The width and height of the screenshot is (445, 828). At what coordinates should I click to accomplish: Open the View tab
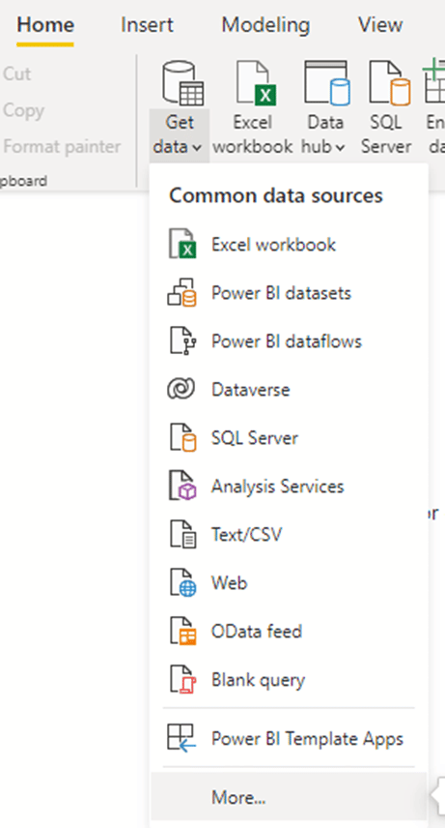click(x=380, y=25)
